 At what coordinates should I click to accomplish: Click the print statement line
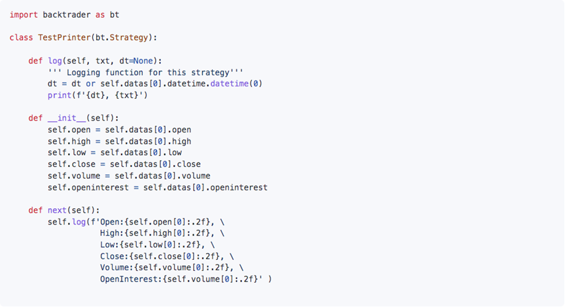pyautogui.click(x=97, y=95)
